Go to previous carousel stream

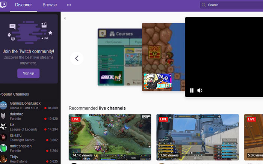(x=77, y=58)
